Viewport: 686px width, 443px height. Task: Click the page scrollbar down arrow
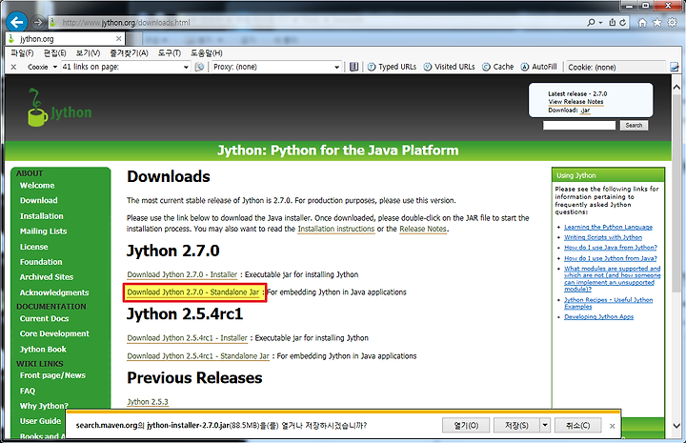coord(676,426)
